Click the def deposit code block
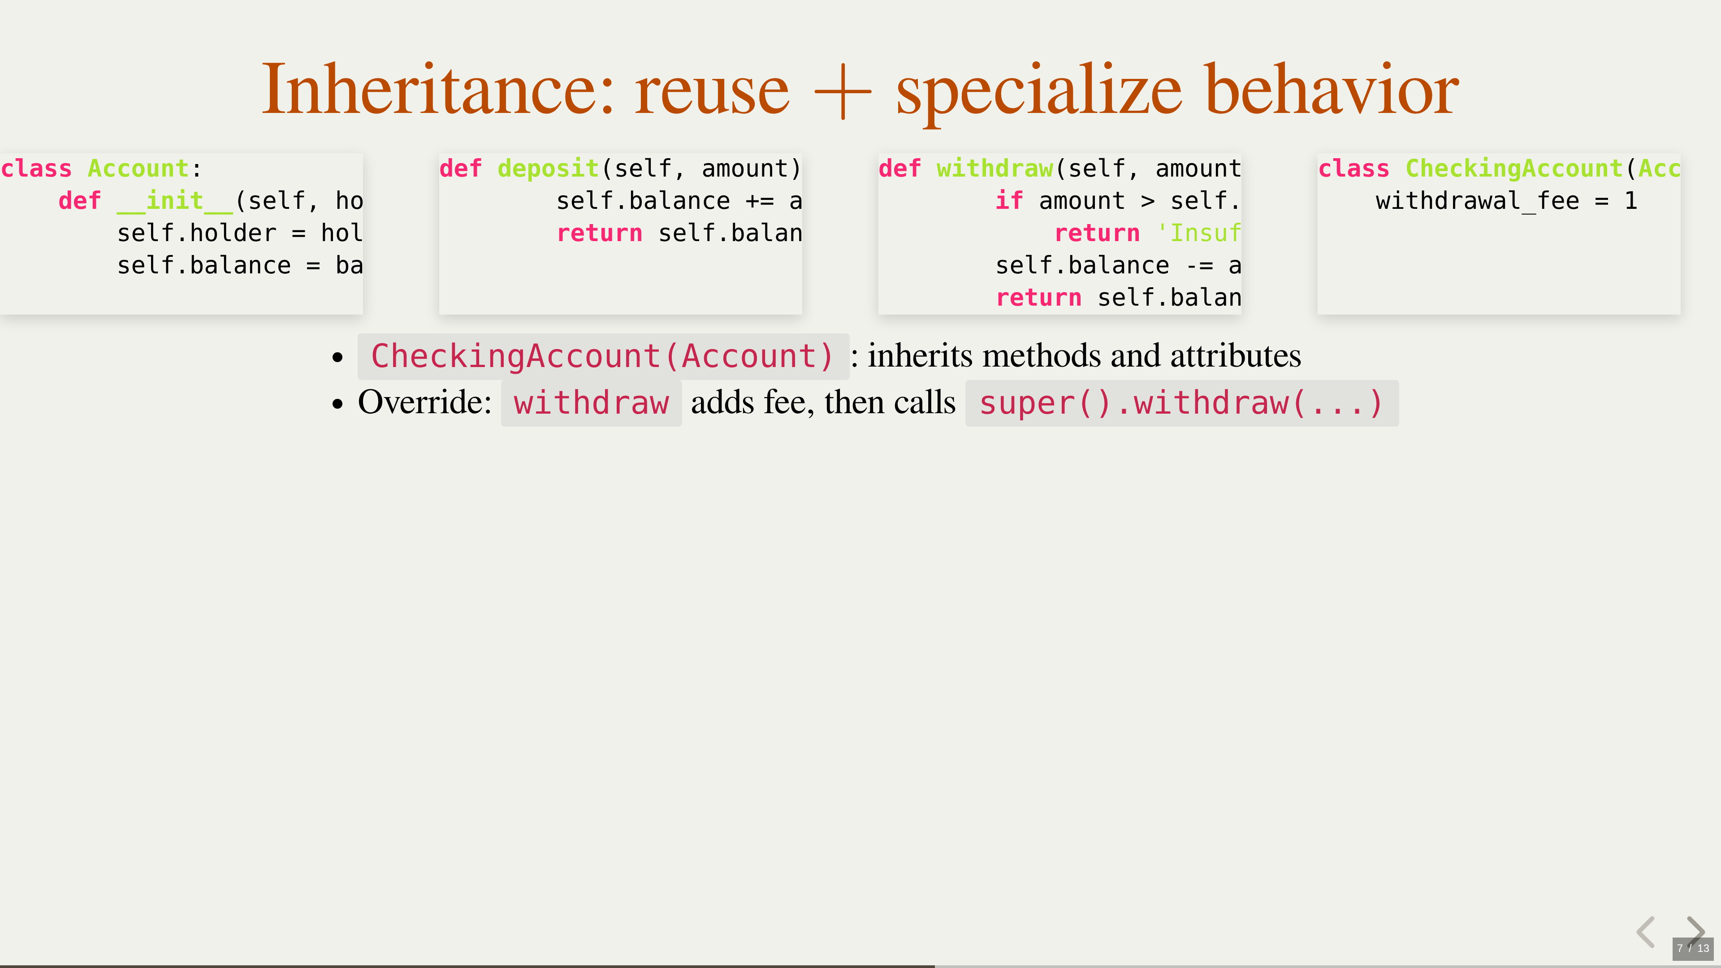This screenshot has height=968, width=1721. pos(620,233)
